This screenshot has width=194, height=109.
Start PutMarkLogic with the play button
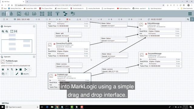(x=17, y=70)
